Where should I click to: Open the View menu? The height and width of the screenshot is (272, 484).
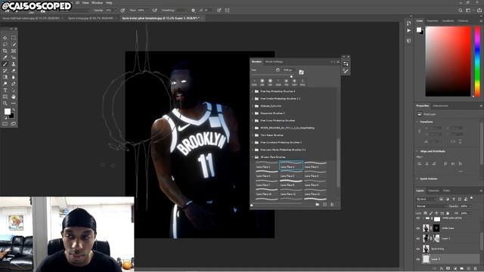click(85, 3)
